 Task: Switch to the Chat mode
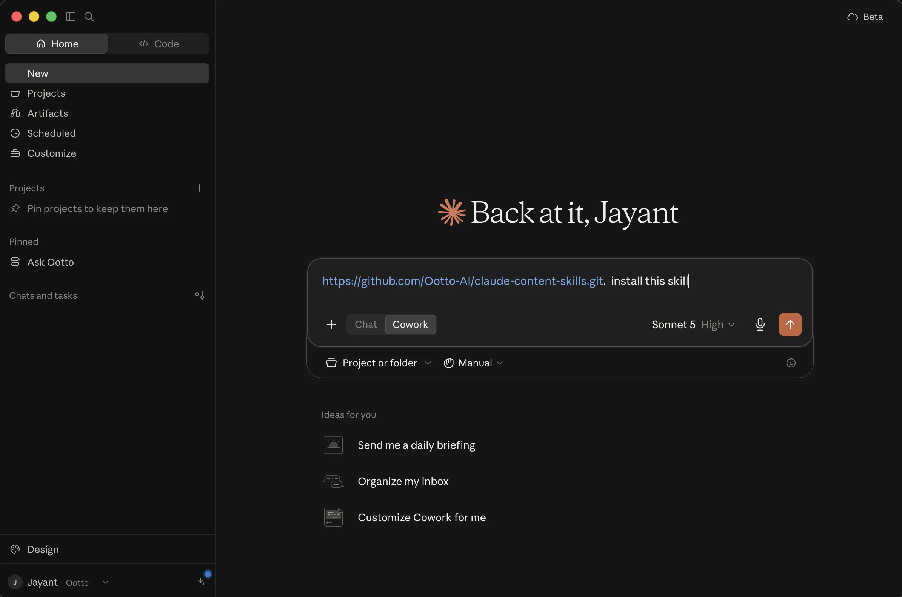pyautogui.click(x=366, y=325)
